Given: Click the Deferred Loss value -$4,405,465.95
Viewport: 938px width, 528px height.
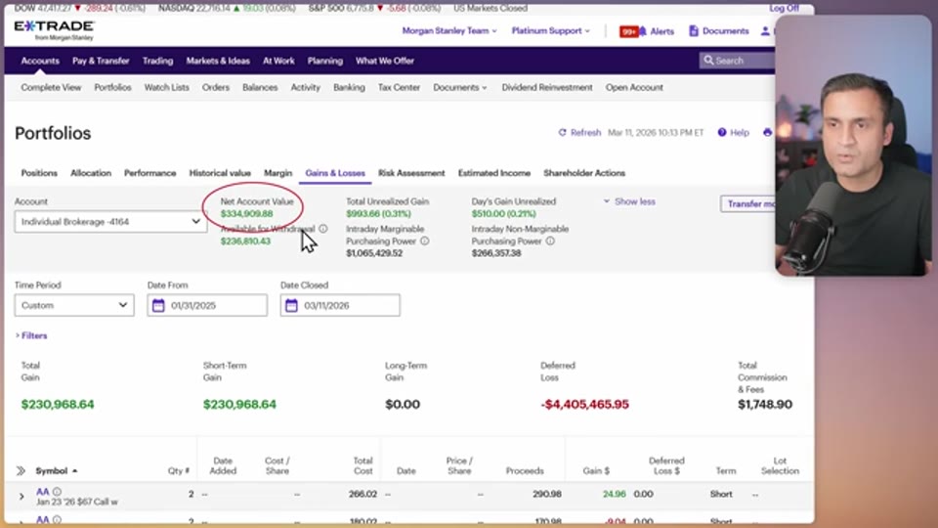Looking at the screenshot, I should point(584,405).
